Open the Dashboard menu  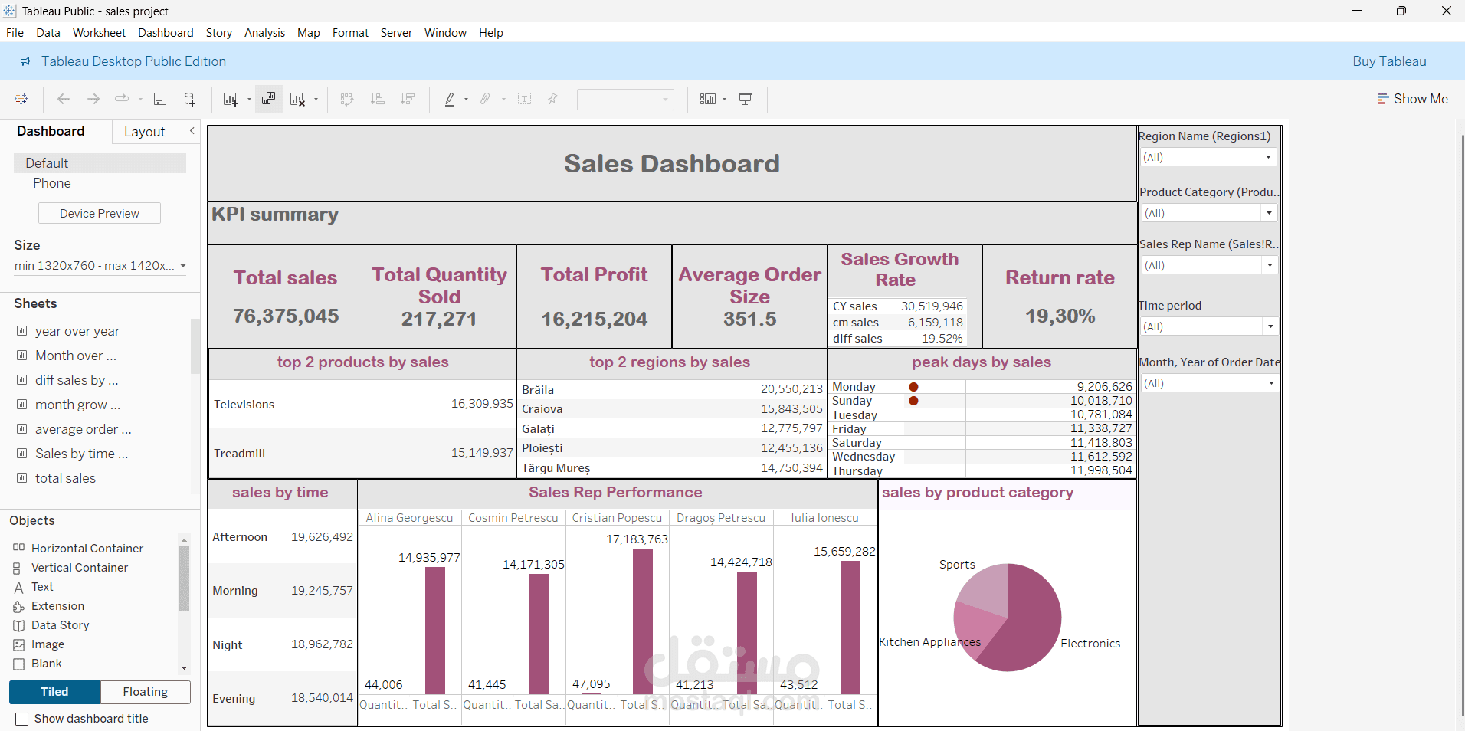click(166, 32)
